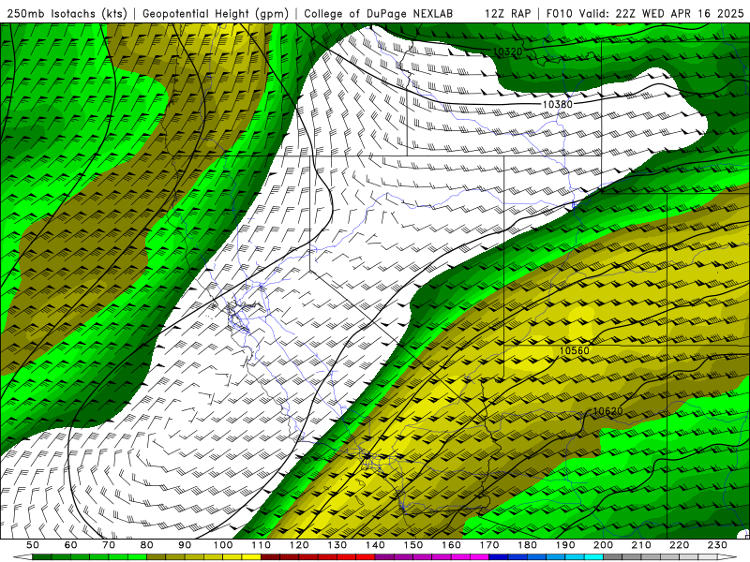This screenshot has width=750, height=562.
Task: Click the 170 kt legend value
Action: pos(489,545)
